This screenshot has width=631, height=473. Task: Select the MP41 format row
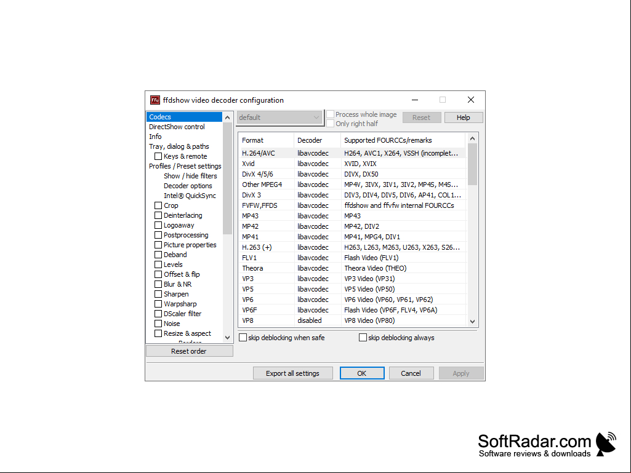tap(352, 237)
